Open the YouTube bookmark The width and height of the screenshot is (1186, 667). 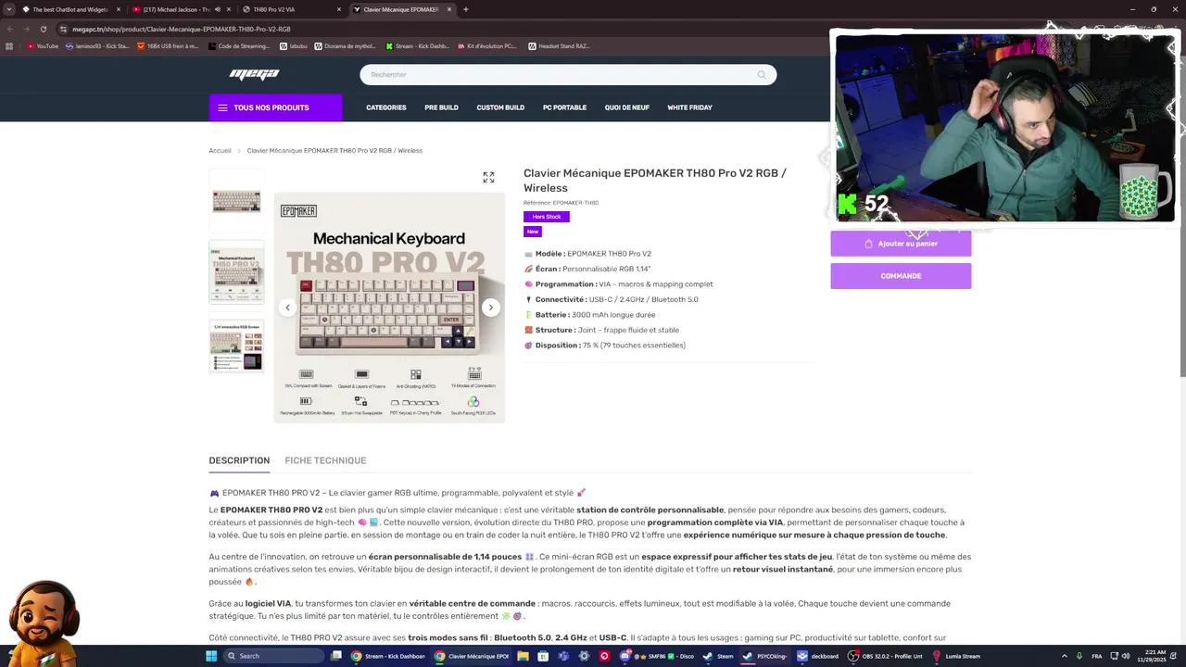coord(43,45)
